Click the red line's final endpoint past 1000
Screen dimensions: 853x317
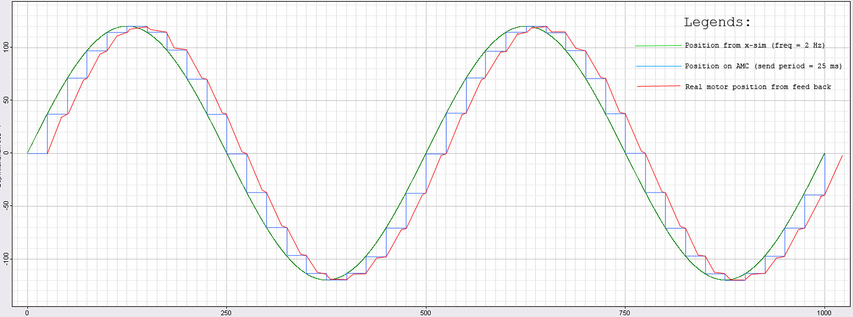(842, 156)
